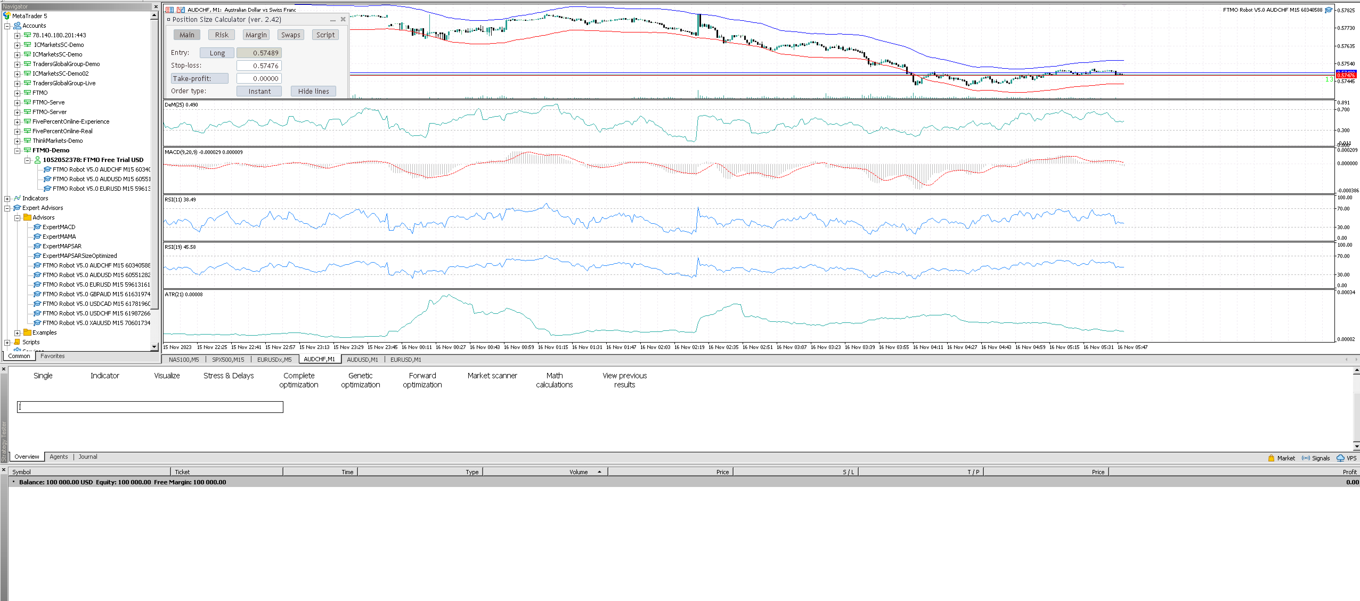Viewport: 1360px width, 601px height.
Task: Collapse the FTMO-Demo node
Action: pos(17,151)
